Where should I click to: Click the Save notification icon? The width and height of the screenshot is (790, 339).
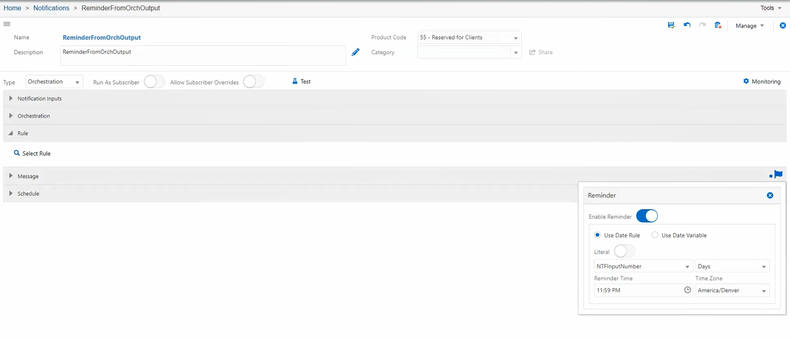click(x=671, y=26)
